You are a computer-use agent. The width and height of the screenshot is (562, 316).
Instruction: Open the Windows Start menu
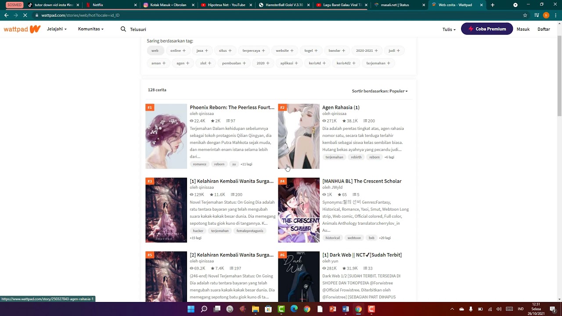(x=191, y=309)
